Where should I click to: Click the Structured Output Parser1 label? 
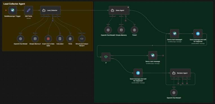coord(82,45)
